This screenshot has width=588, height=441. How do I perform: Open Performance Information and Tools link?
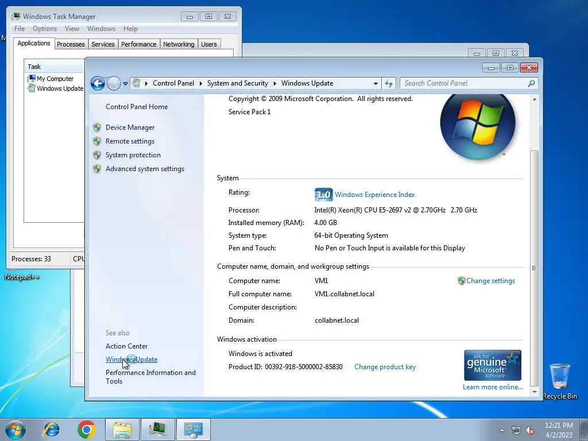(150, 377)
